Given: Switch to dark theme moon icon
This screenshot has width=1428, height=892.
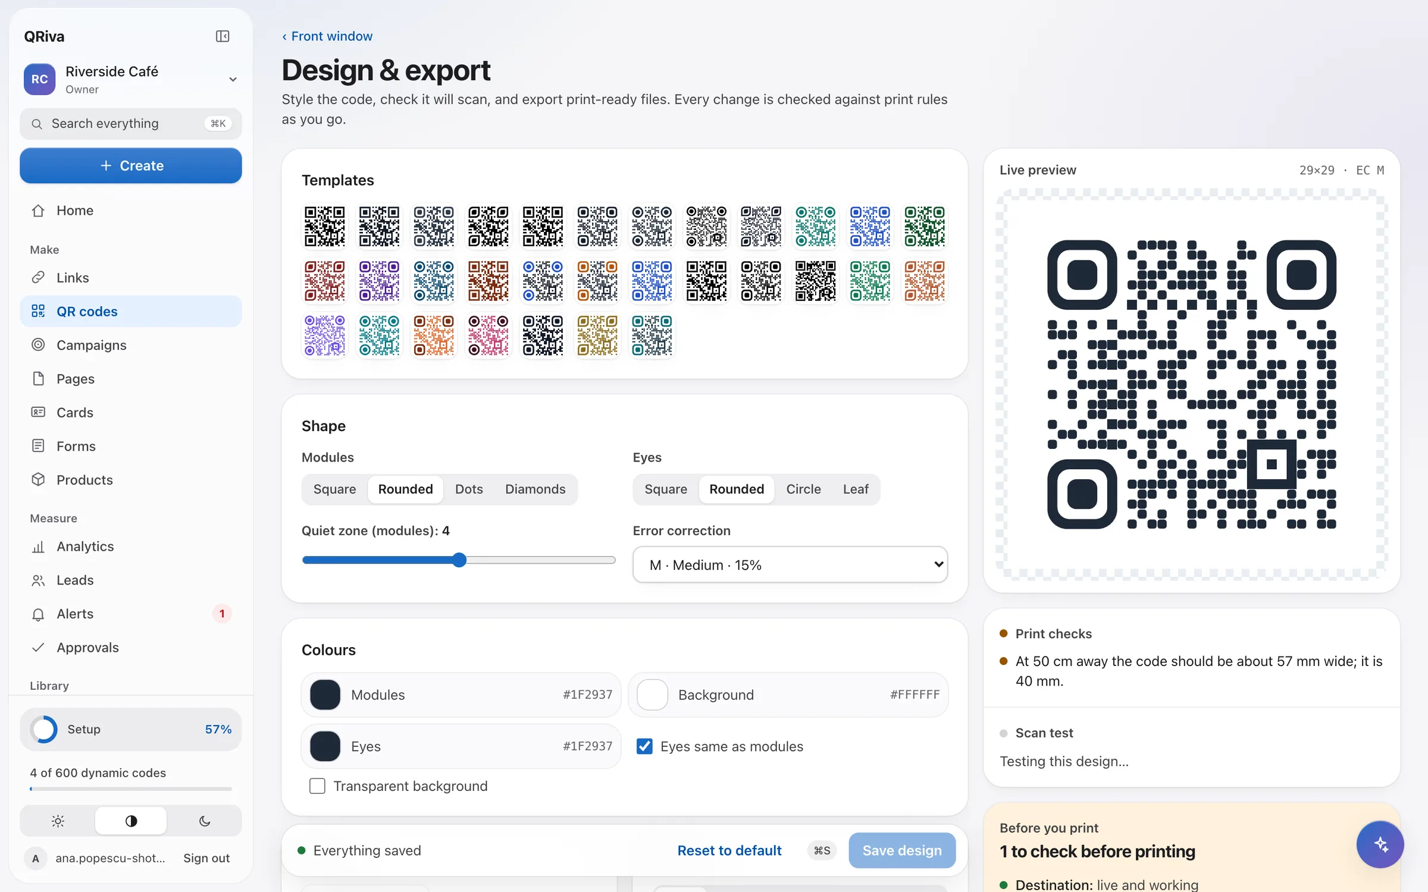Looking at the screenshot, I should pyautogui.click(x=205, y=821).
